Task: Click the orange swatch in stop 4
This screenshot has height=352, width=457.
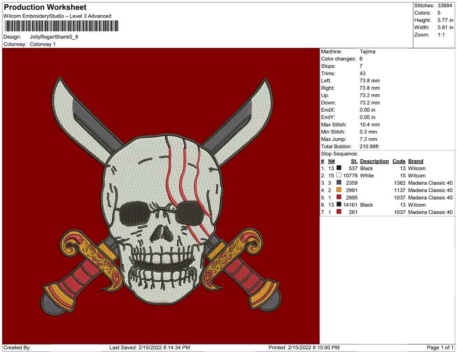Action: click(339, 190)
